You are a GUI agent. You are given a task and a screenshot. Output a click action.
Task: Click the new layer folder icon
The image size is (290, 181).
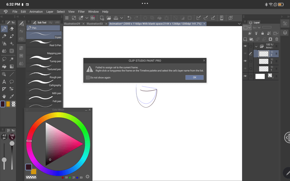tap(251, 39)
